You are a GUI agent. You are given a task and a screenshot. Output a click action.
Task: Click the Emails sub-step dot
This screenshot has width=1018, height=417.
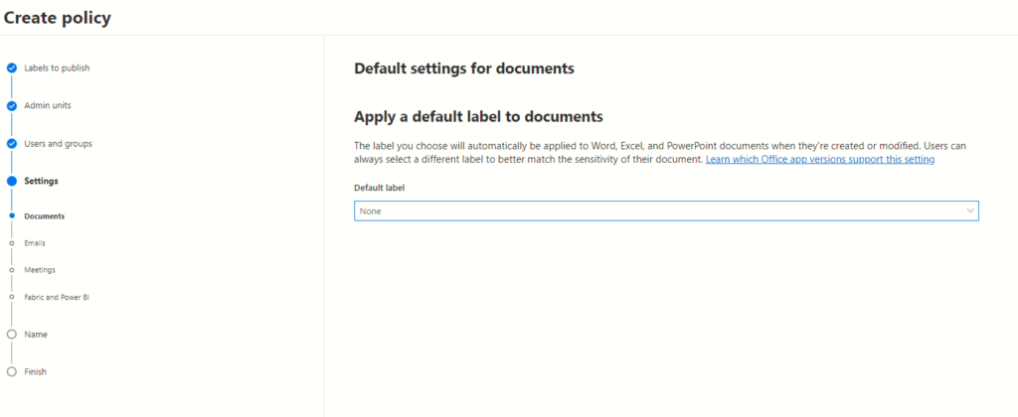[x=12, y=242]
